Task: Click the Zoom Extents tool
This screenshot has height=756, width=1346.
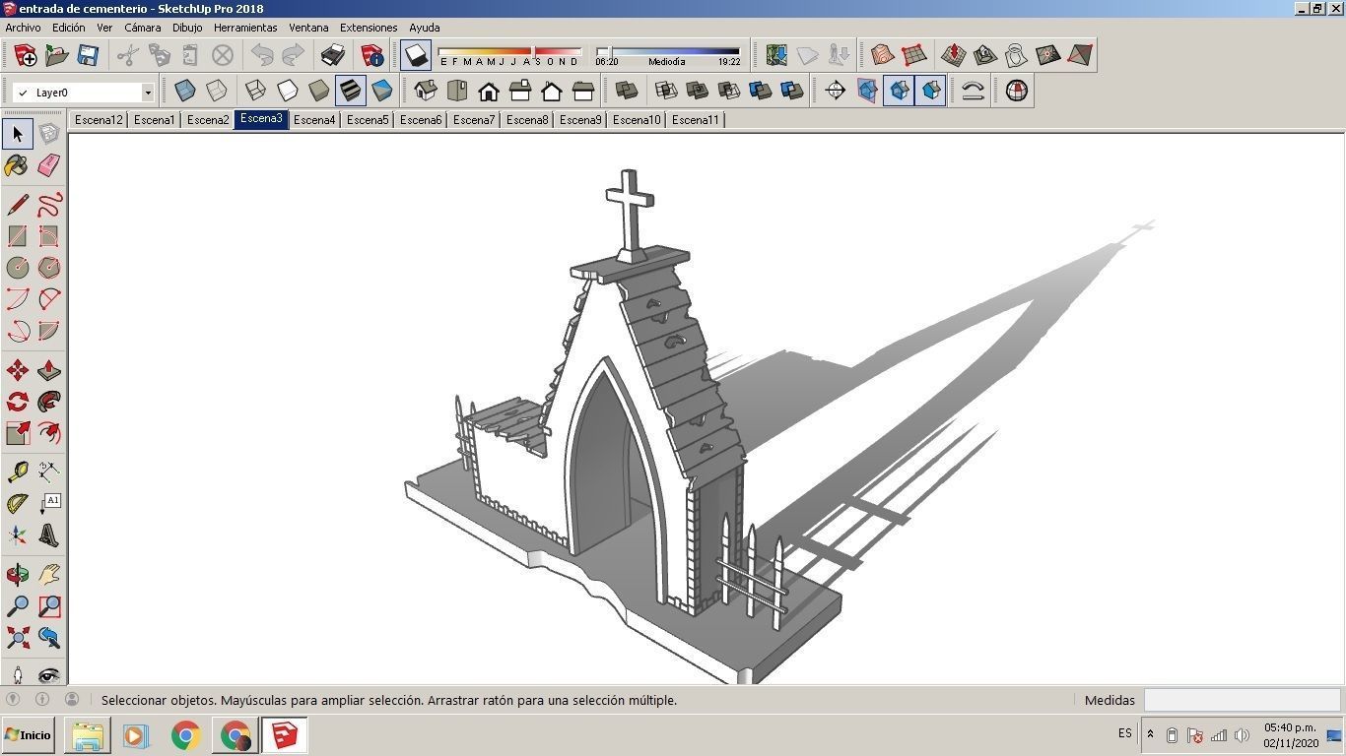Action: pos(18,638)
